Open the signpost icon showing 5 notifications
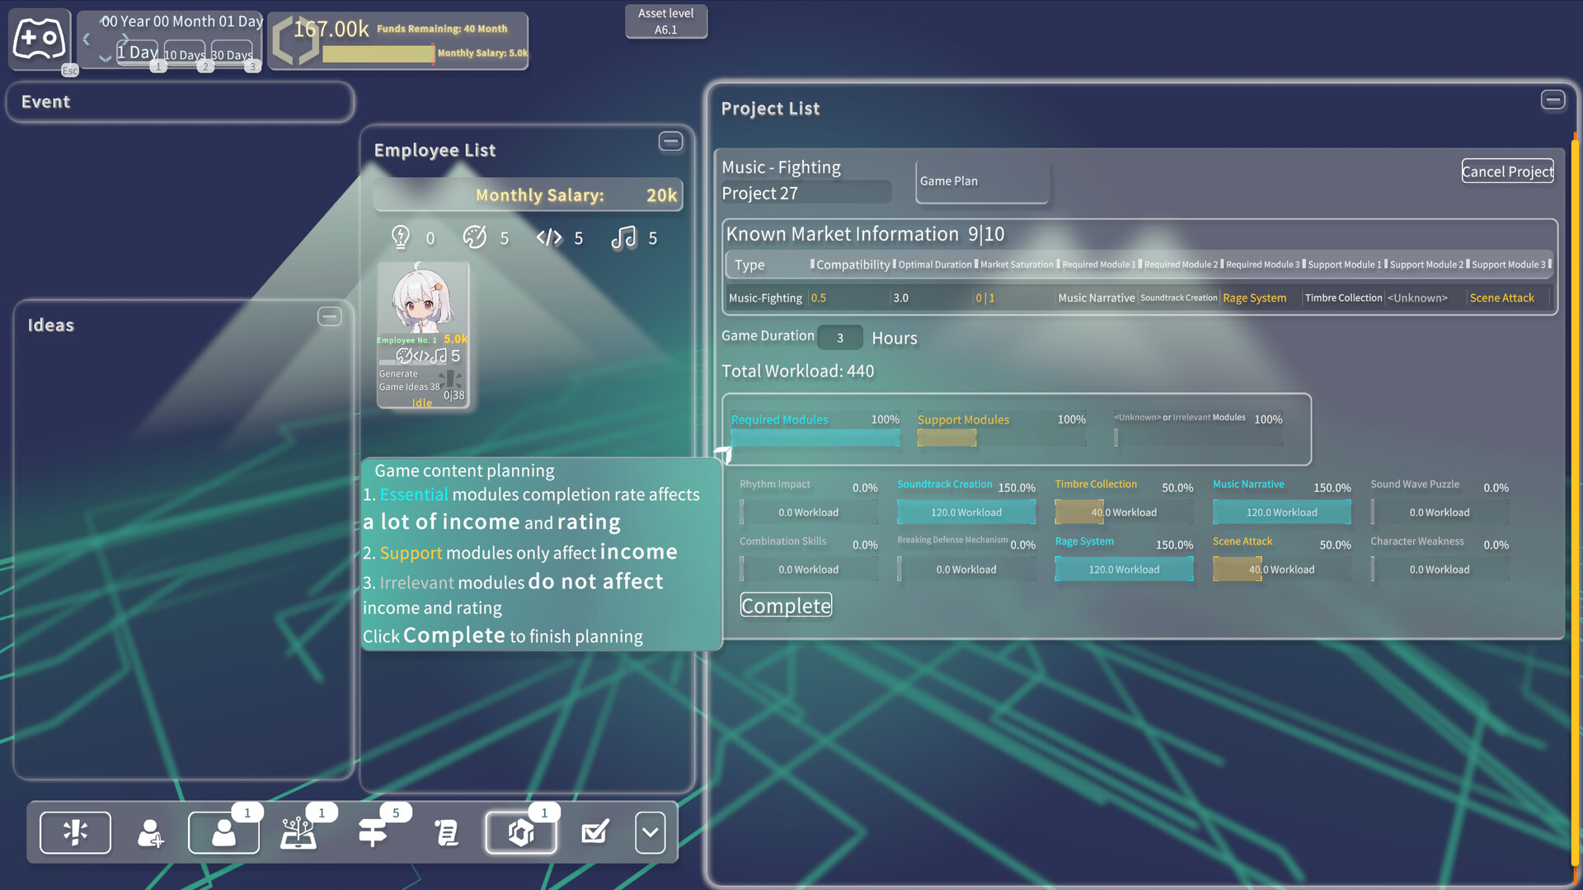Screen dimensions: 1583x890 pos(373,832)
